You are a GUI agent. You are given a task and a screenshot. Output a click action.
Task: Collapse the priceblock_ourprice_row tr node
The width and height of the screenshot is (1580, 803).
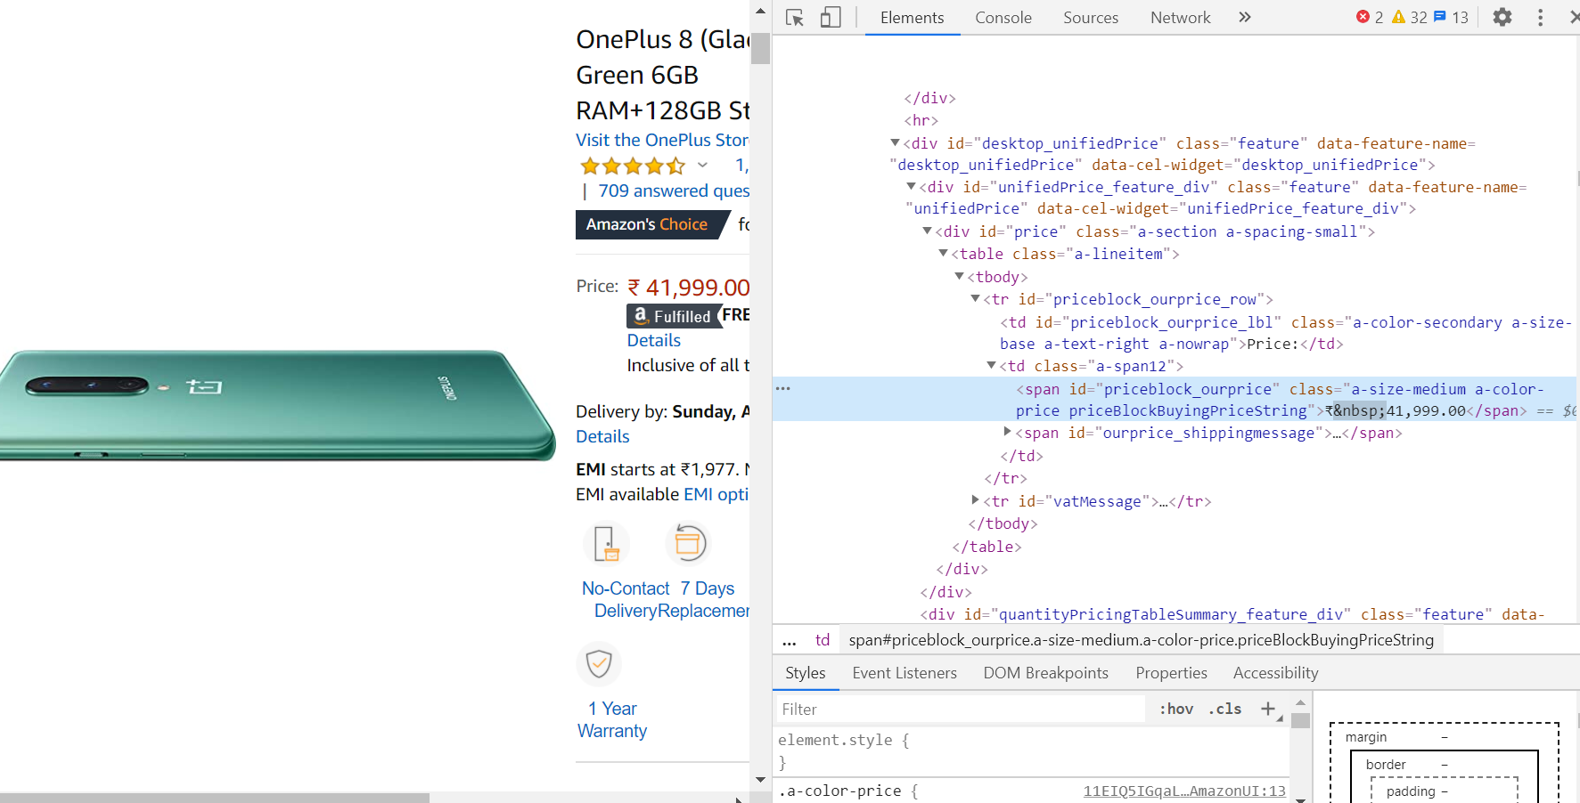pos(975,298)
